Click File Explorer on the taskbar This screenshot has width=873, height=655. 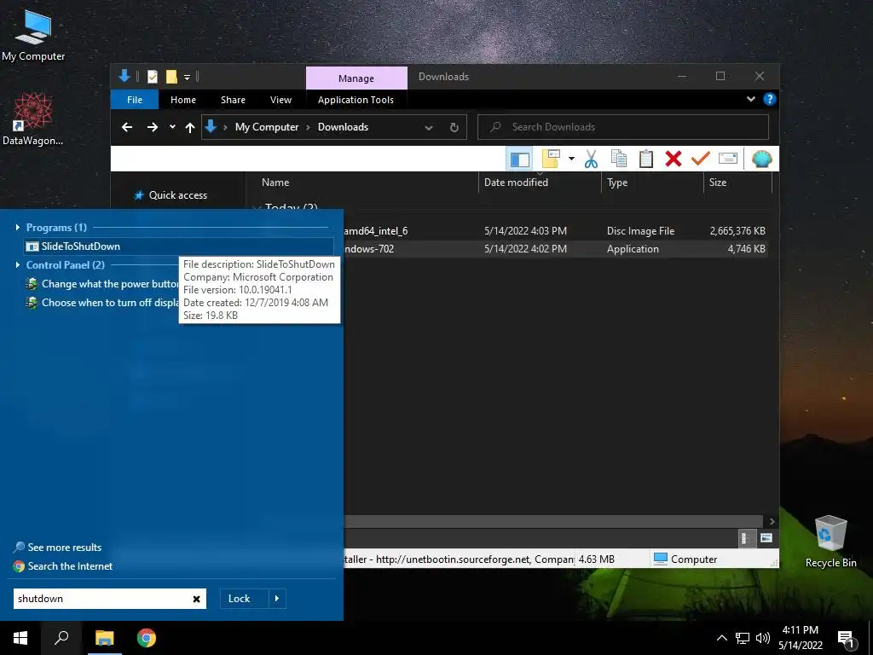pos(104,638)
